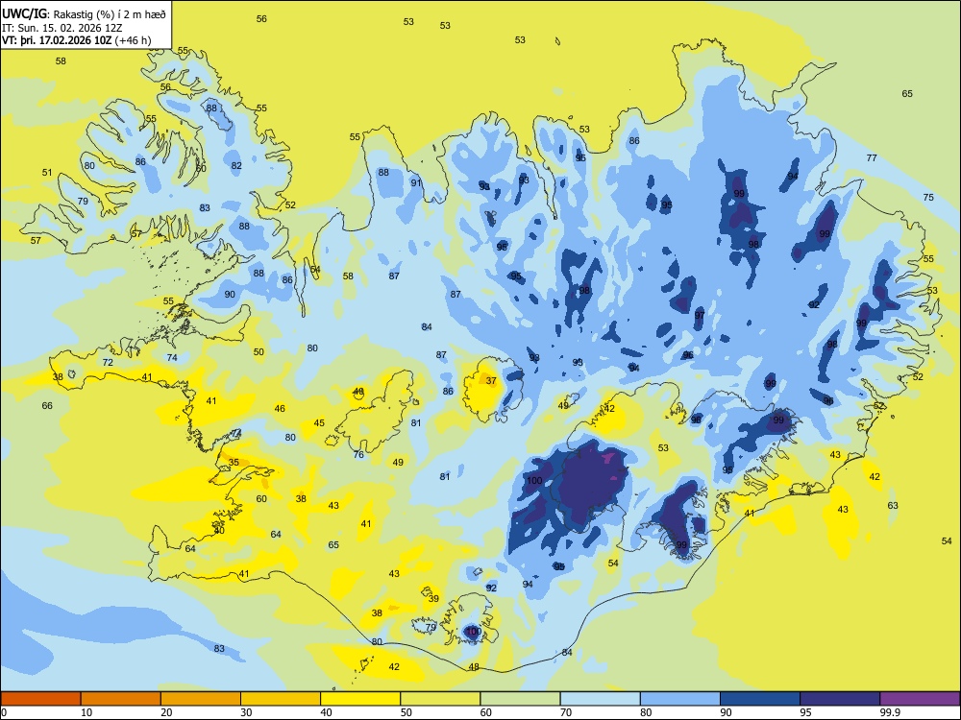
Task: Click the map value '76' below the glacier outline
Action: click(x=358, y=454)
